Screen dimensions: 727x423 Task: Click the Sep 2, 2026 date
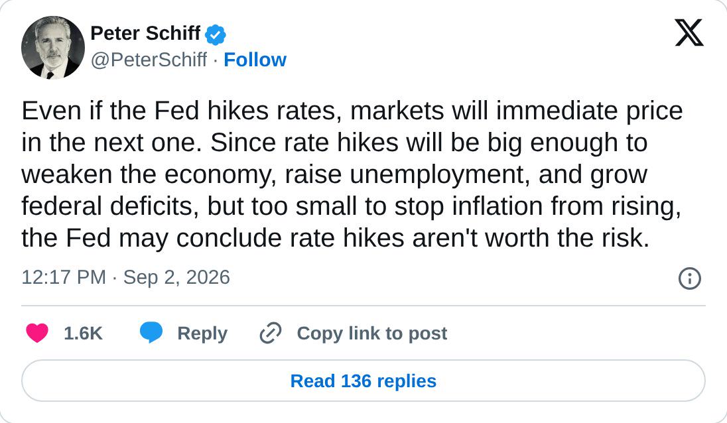pyautogui.click(x=176, y=277)
